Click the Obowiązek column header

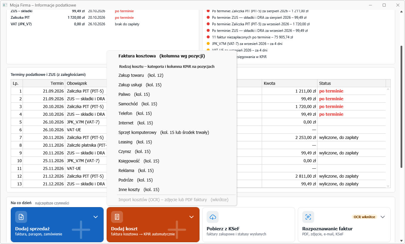[x=86, y=83]
